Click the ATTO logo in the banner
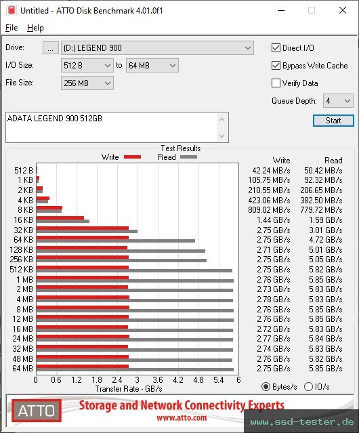359x433 pixels. pyautogui.click(x=37, y=411)
